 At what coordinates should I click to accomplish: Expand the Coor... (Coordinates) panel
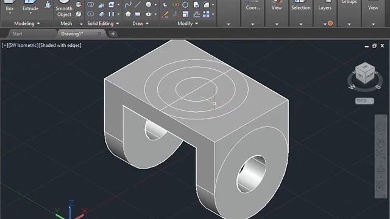[x=253, y=24]
